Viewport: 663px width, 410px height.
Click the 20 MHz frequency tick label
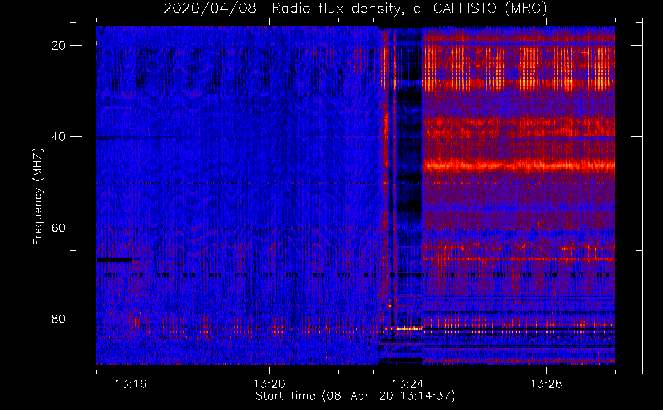tap(59, 46)
